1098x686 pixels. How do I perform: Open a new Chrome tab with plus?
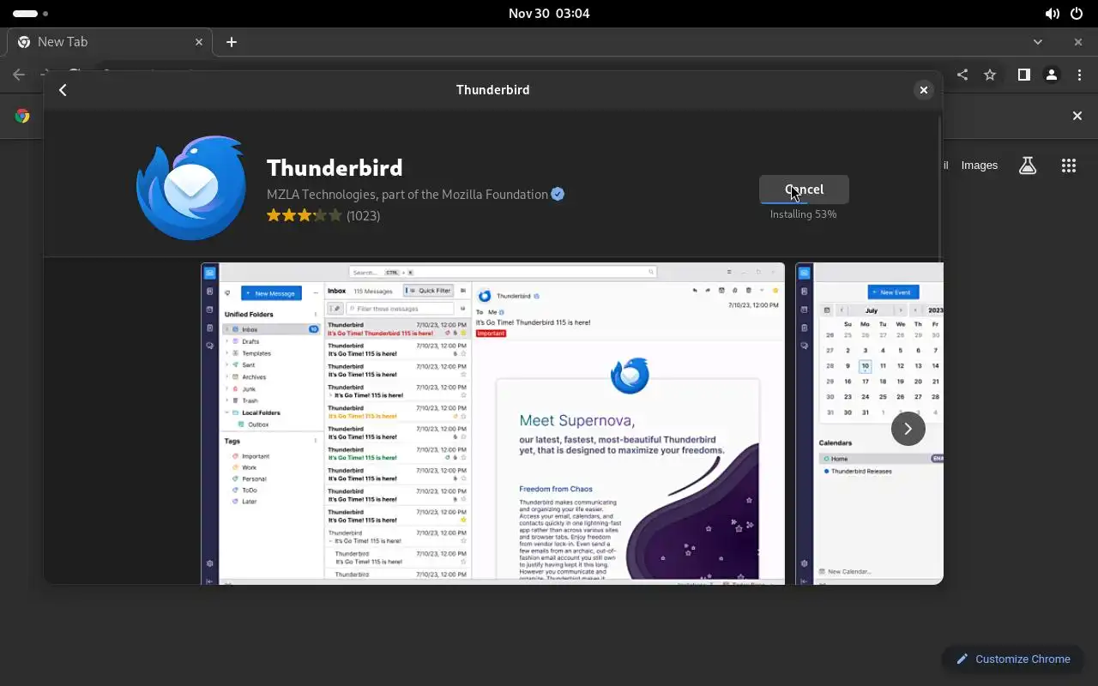tap(231, 42)
